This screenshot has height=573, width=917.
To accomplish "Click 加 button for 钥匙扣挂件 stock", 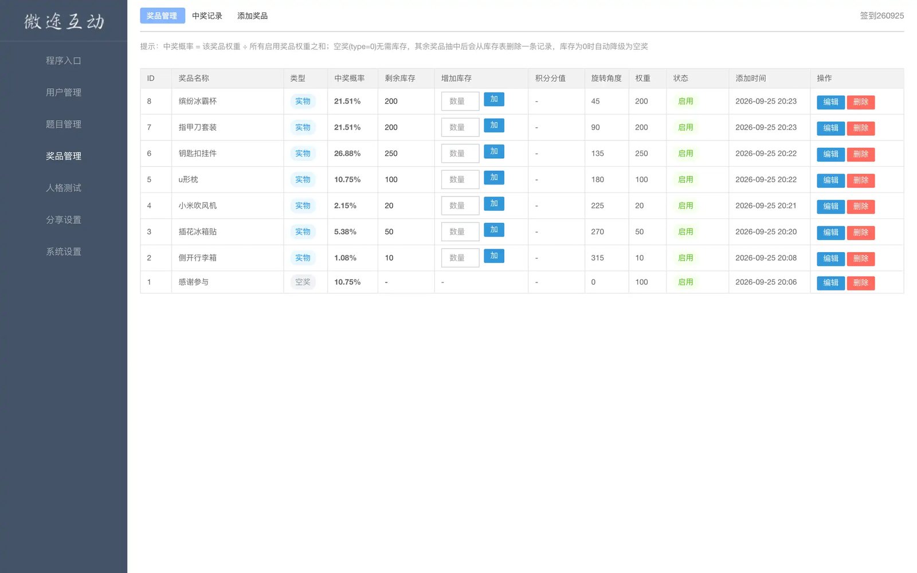I will click(x=493, y=152).
